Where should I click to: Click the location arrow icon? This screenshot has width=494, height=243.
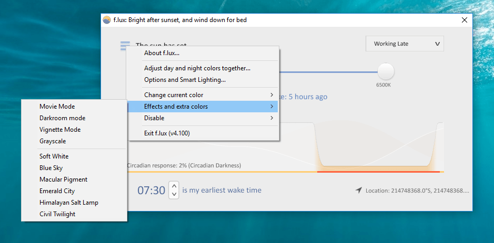click(x=358, y=190)
